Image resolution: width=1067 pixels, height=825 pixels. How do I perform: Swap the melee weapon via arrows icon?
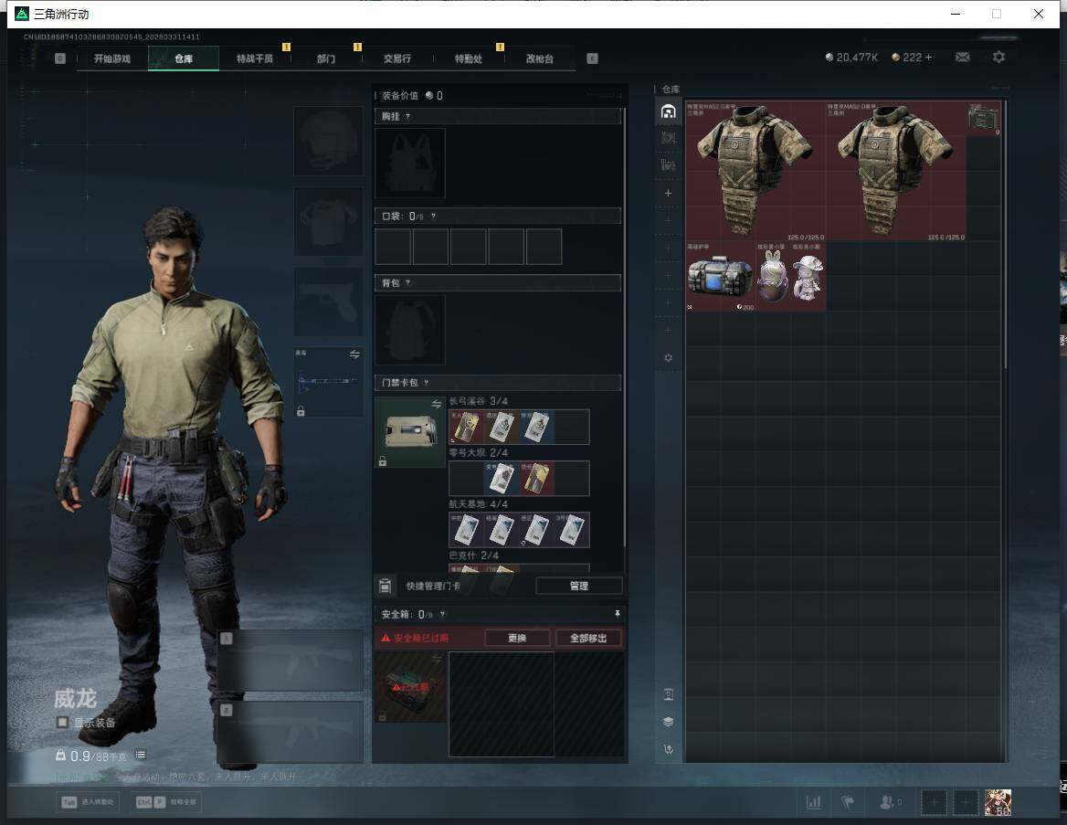point(354,354)
